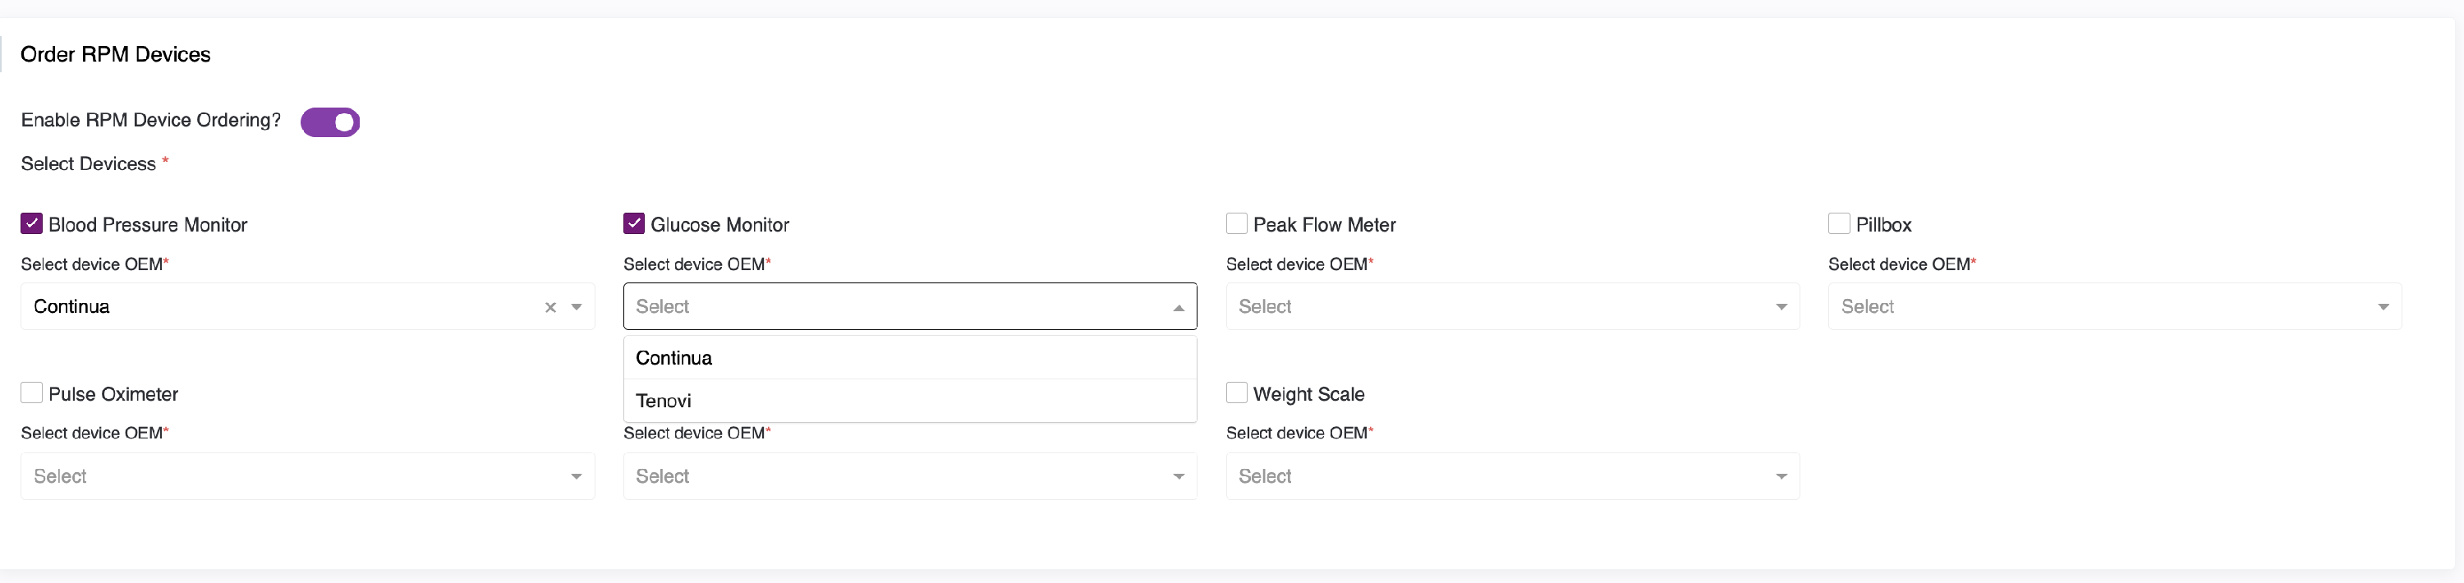
Task: Click the Blood Pressure Monitor OEM dropdown arrow
Action: pyautogui.click(x=577, y=308)
